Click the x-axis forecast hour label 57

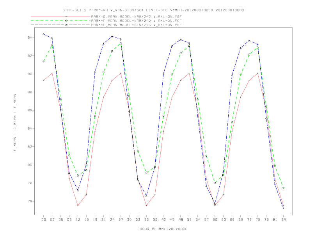coord(206,219)
